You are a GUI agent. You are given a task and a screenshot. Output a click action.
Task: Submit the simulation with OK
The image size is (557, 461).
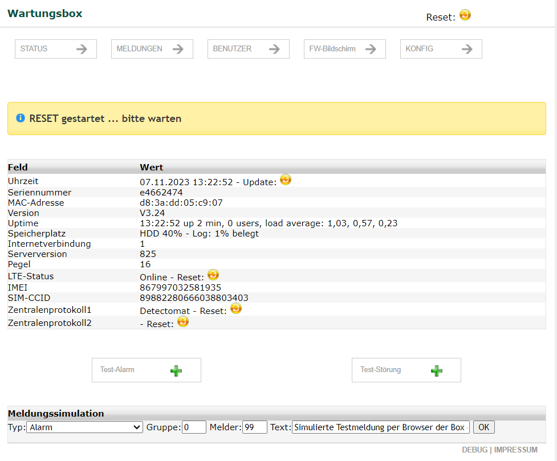484,427
